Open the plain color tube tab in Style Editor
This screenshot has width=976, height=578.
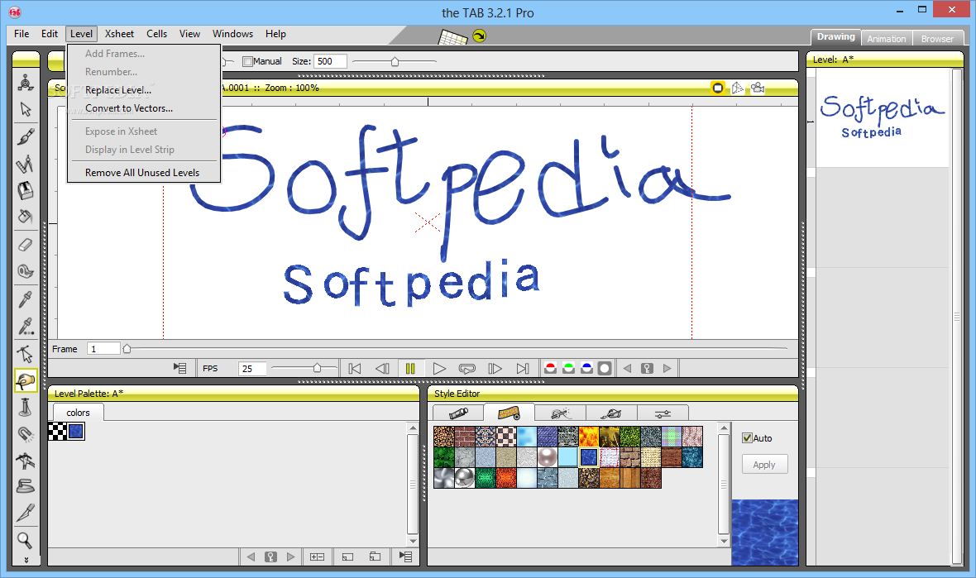[458, 413]
